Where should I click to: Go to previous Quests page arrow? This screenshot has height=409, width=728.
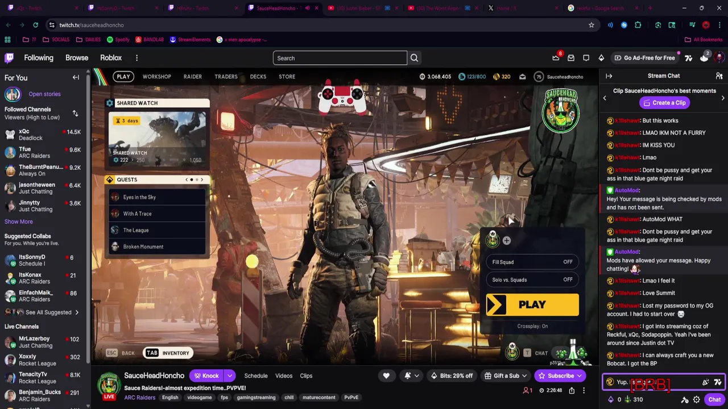click(x=187, y=180)
